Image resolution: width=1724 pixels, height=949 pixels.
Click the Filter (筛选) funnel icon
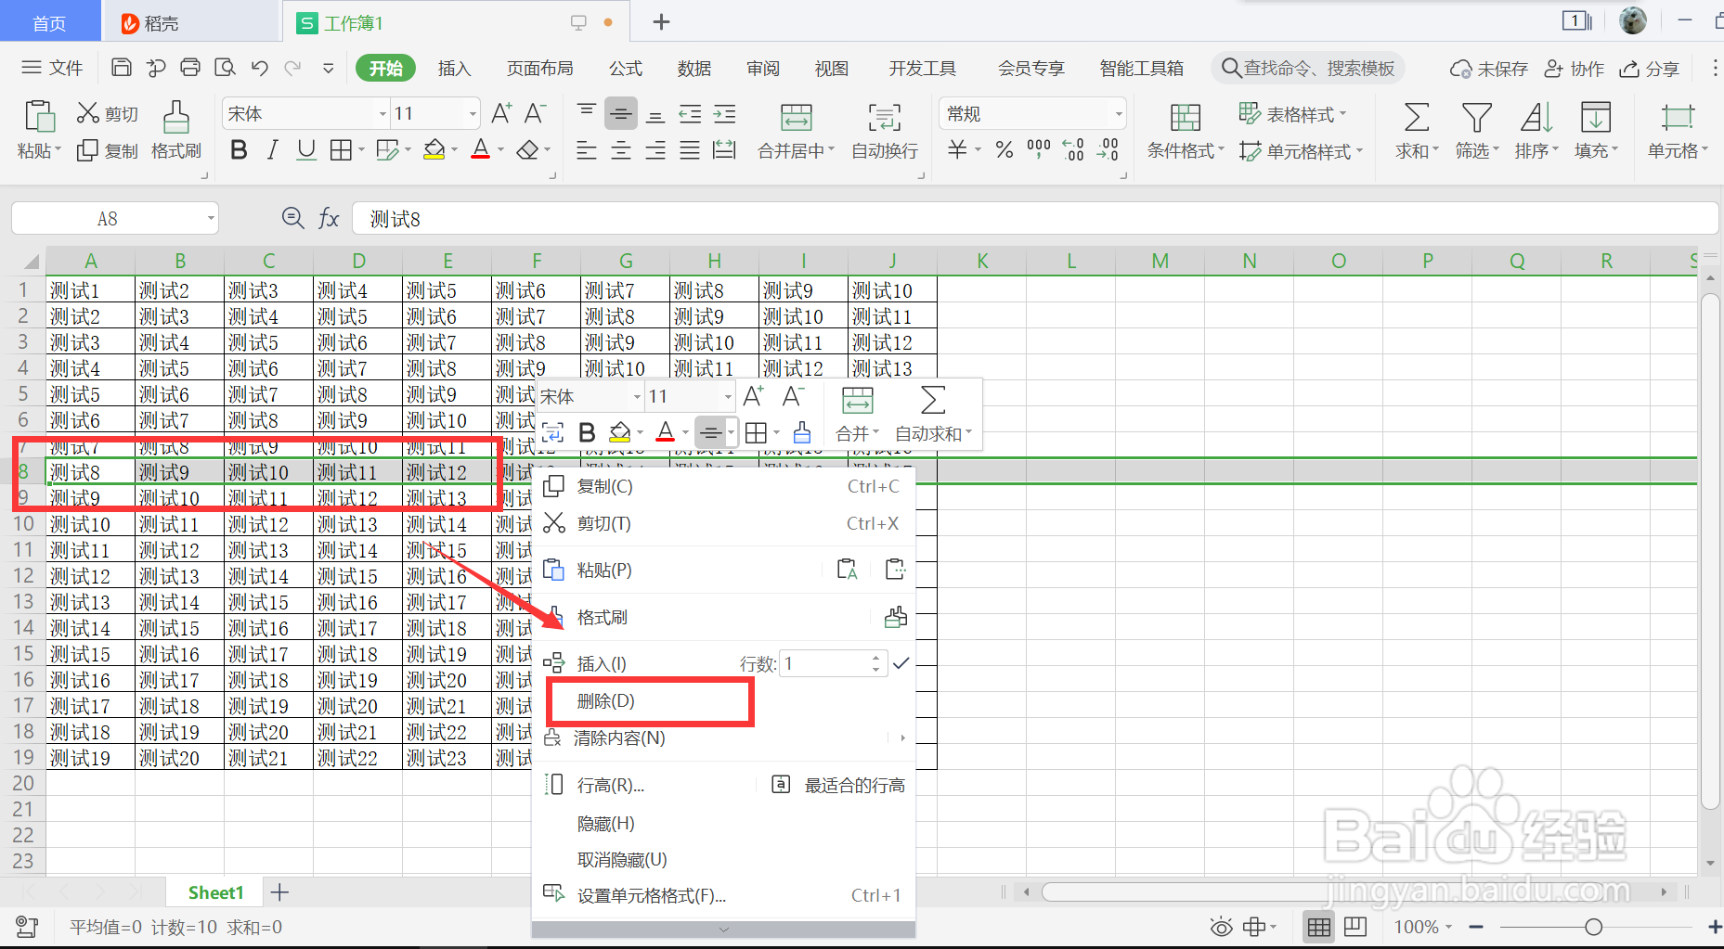pyautogui.click(x=1476, y=118)
